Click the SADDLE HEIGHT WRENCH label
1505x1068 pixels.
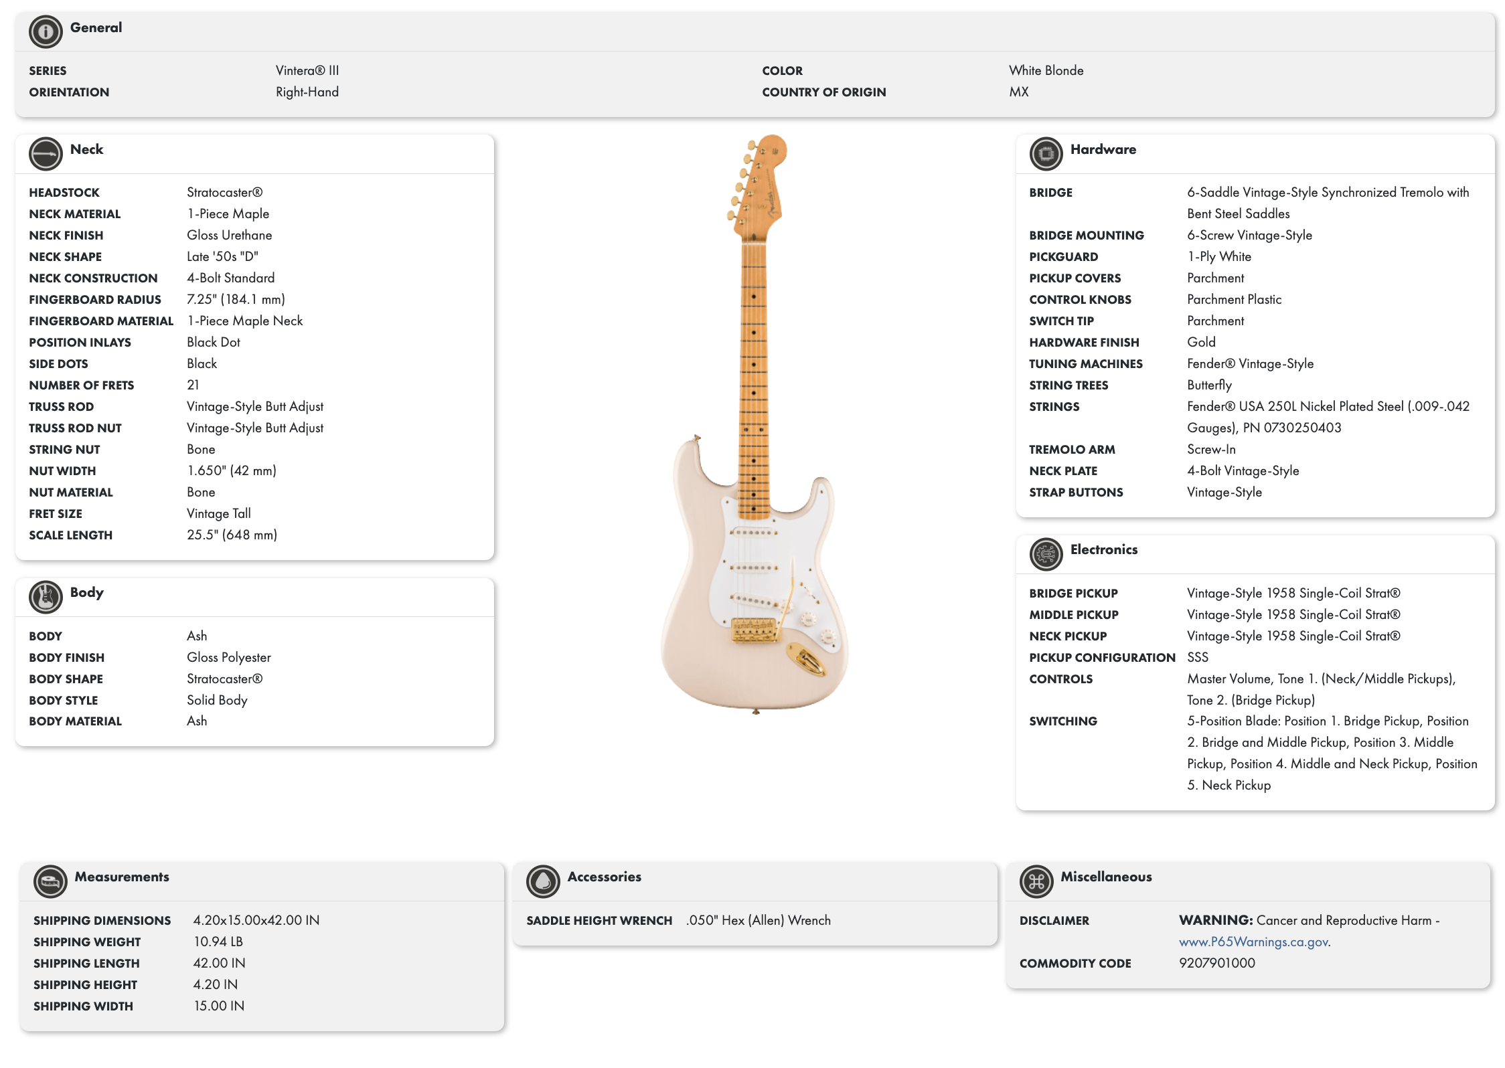(599, 920)
